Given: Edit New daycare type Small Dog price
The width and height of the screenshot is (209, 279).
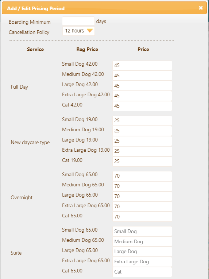Looking at the screenshot, I should (x=142, y=121).
